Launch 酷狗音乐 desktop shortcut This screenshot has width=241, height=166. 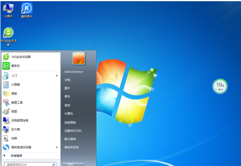click(x=27, y=9)
